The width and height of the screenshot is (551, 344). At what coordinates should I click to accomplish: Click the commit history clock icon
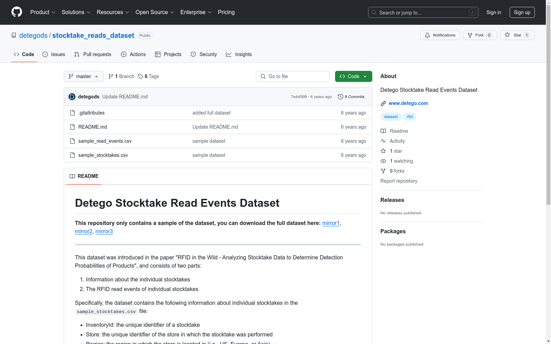tap(341, 97)
